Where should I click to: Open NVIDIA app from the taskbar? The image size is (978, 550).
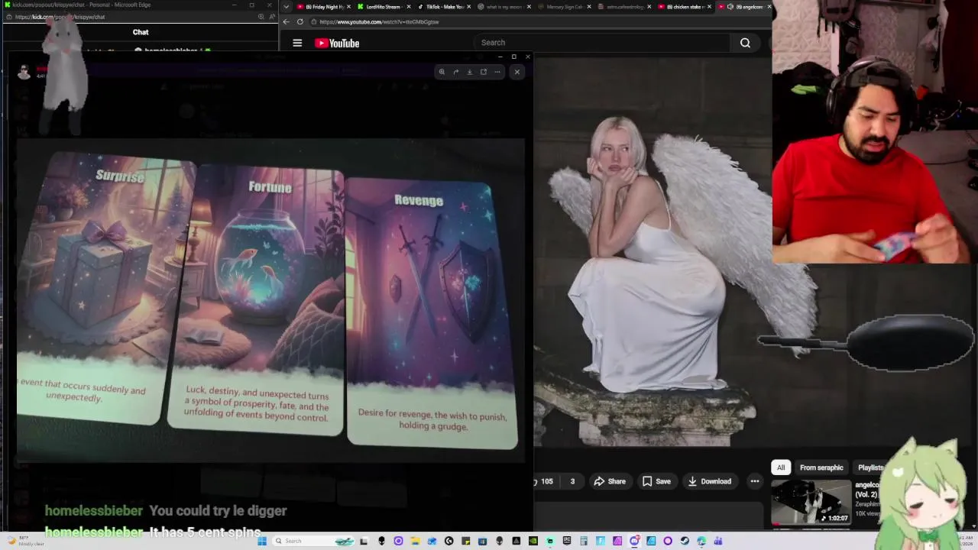[x=533, y=541]
